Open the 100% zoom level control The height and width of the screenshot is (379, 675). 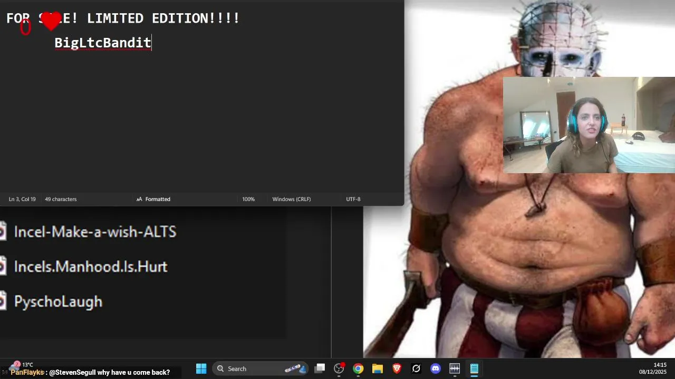(x=248, y=199)
